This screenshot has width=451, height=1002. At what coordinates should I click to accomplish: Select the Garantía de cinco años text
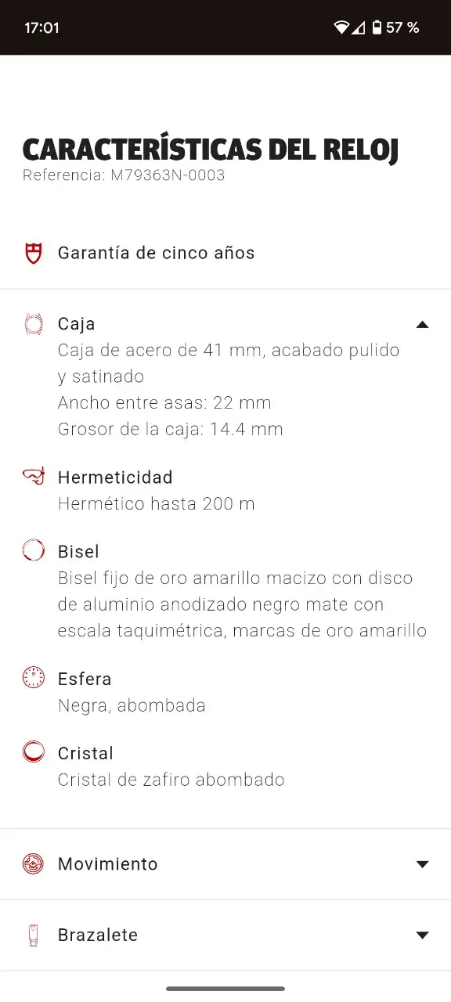[157, 253]
